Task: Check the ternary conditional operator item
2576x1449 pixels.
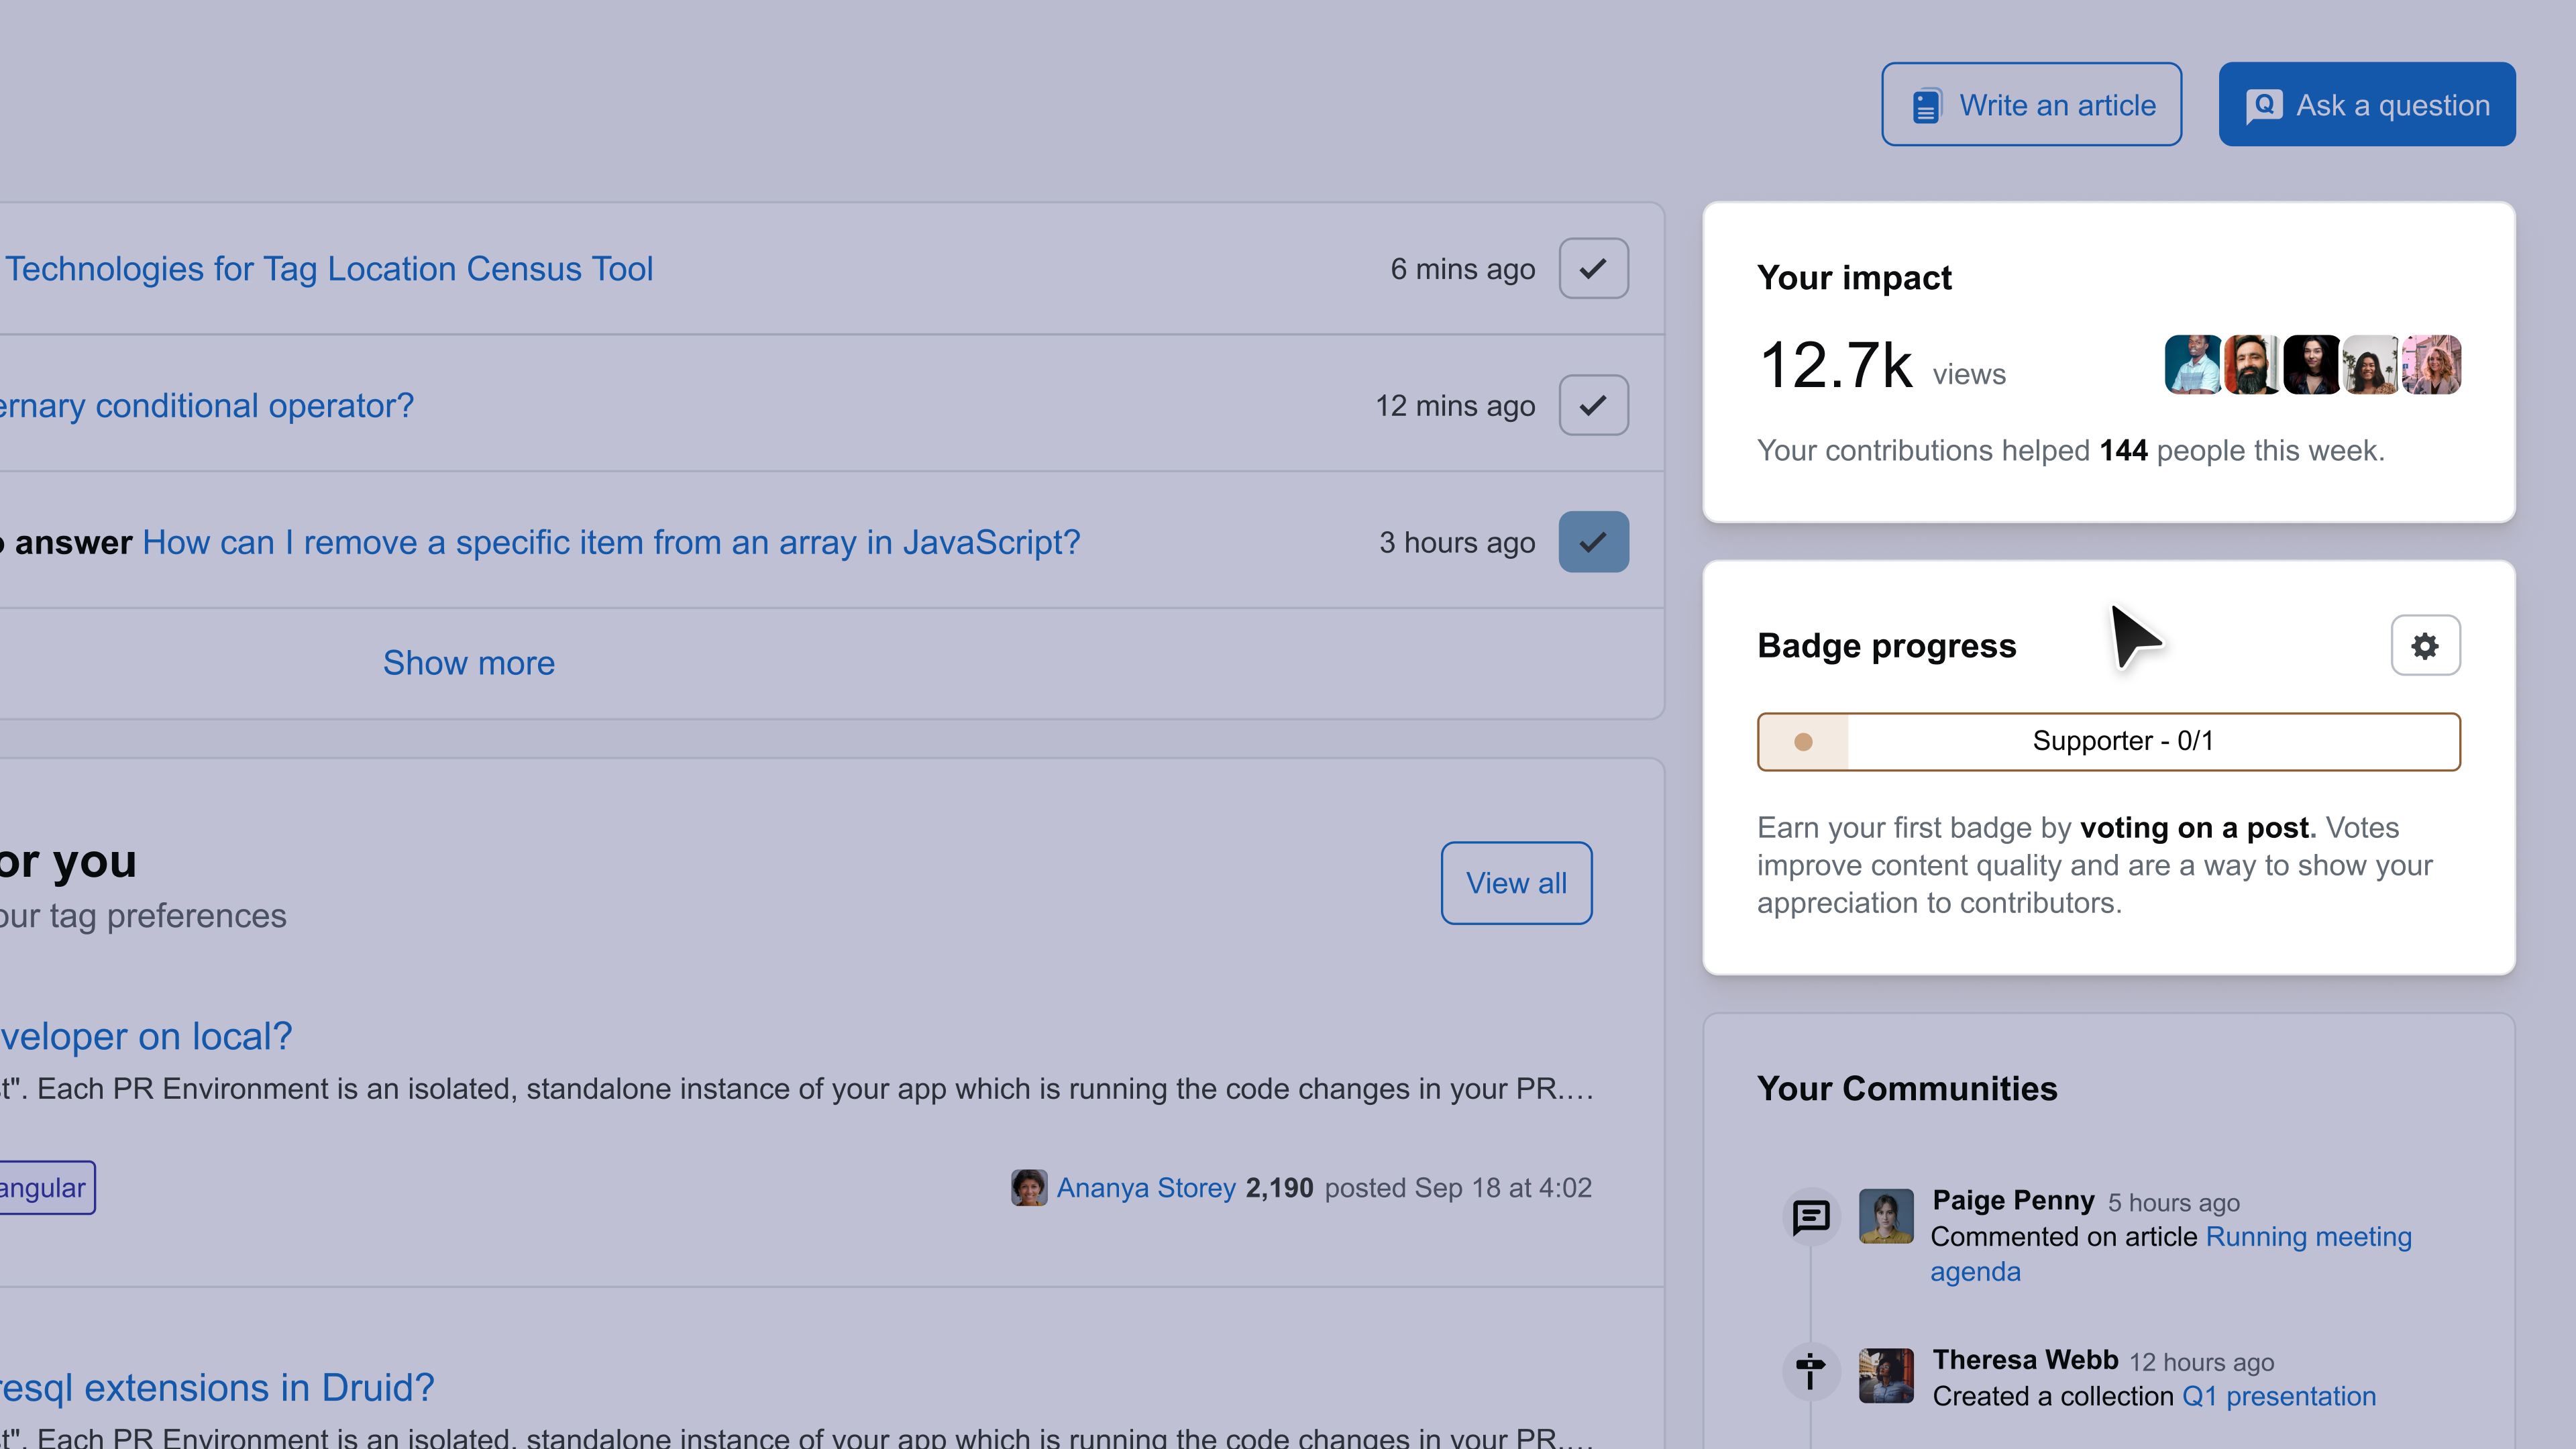Action: (x=1593, y=406)
